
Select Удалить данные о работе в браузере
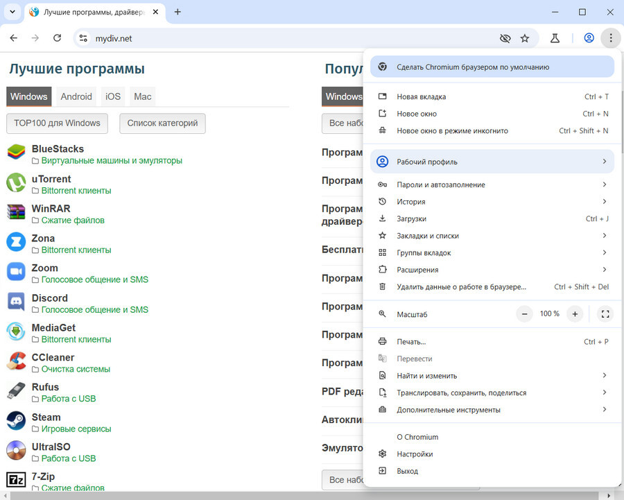(x=492, y=287)
